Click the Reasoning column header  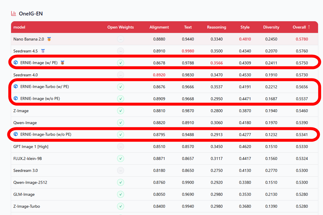(216, 27)
